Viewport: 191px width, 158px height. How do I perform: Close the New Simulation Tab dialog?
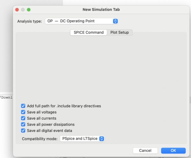pyautogui.click(x=17, y=10)
